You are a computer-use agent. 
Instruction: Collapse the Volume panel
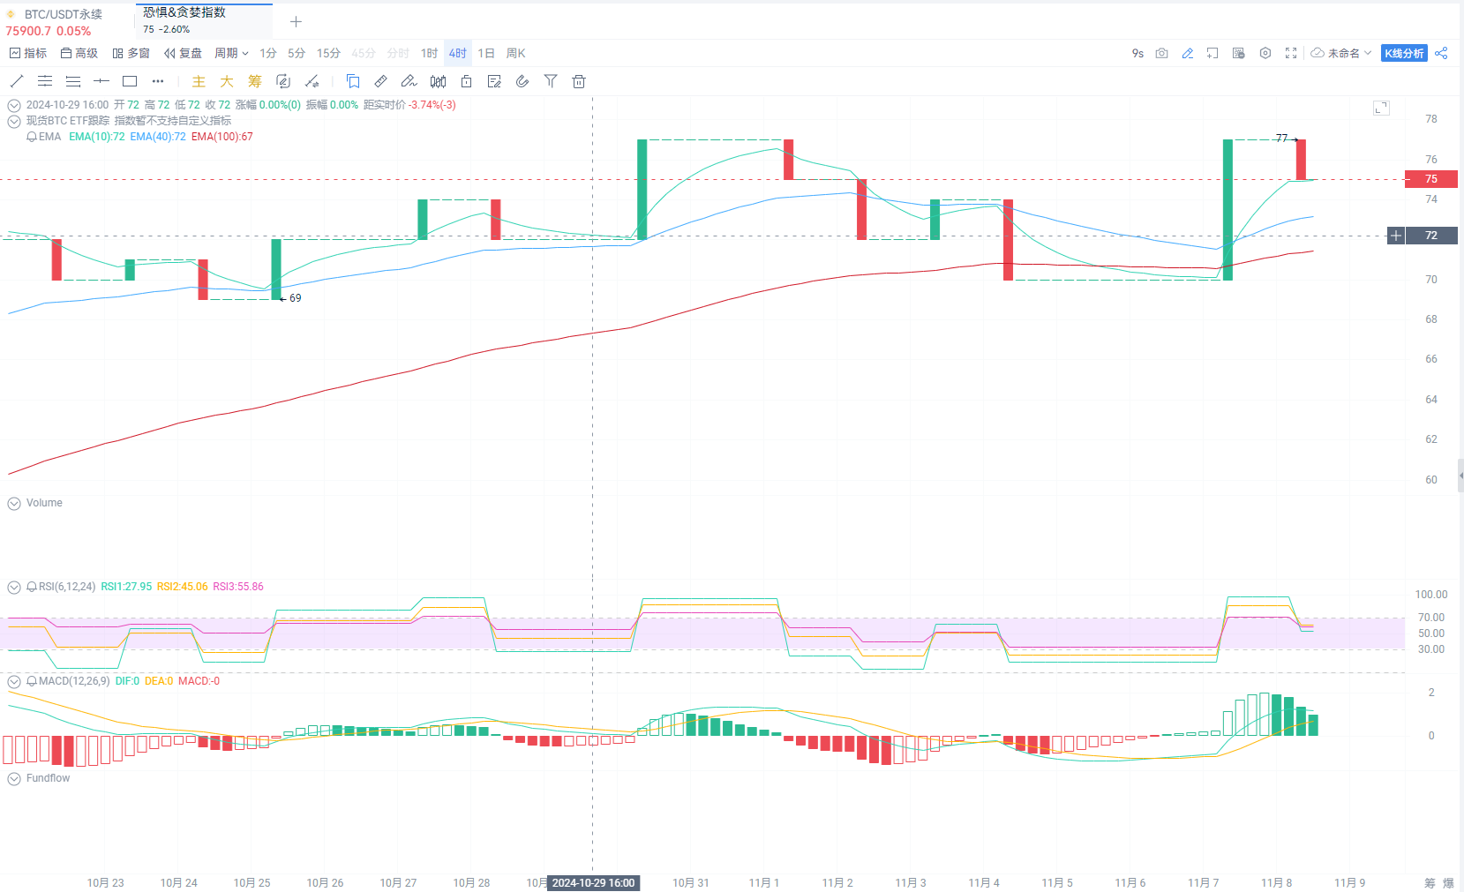click(x=14, y=503)
